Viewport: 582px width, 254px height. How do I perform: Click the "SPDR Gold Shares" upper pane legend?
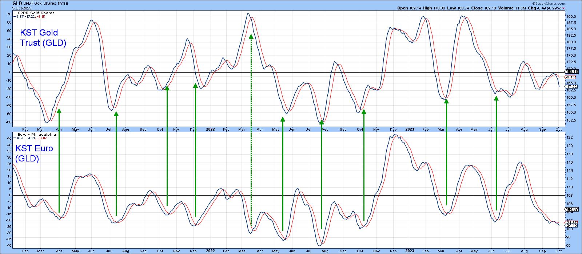pyautogui.click(x=36, y=13)
